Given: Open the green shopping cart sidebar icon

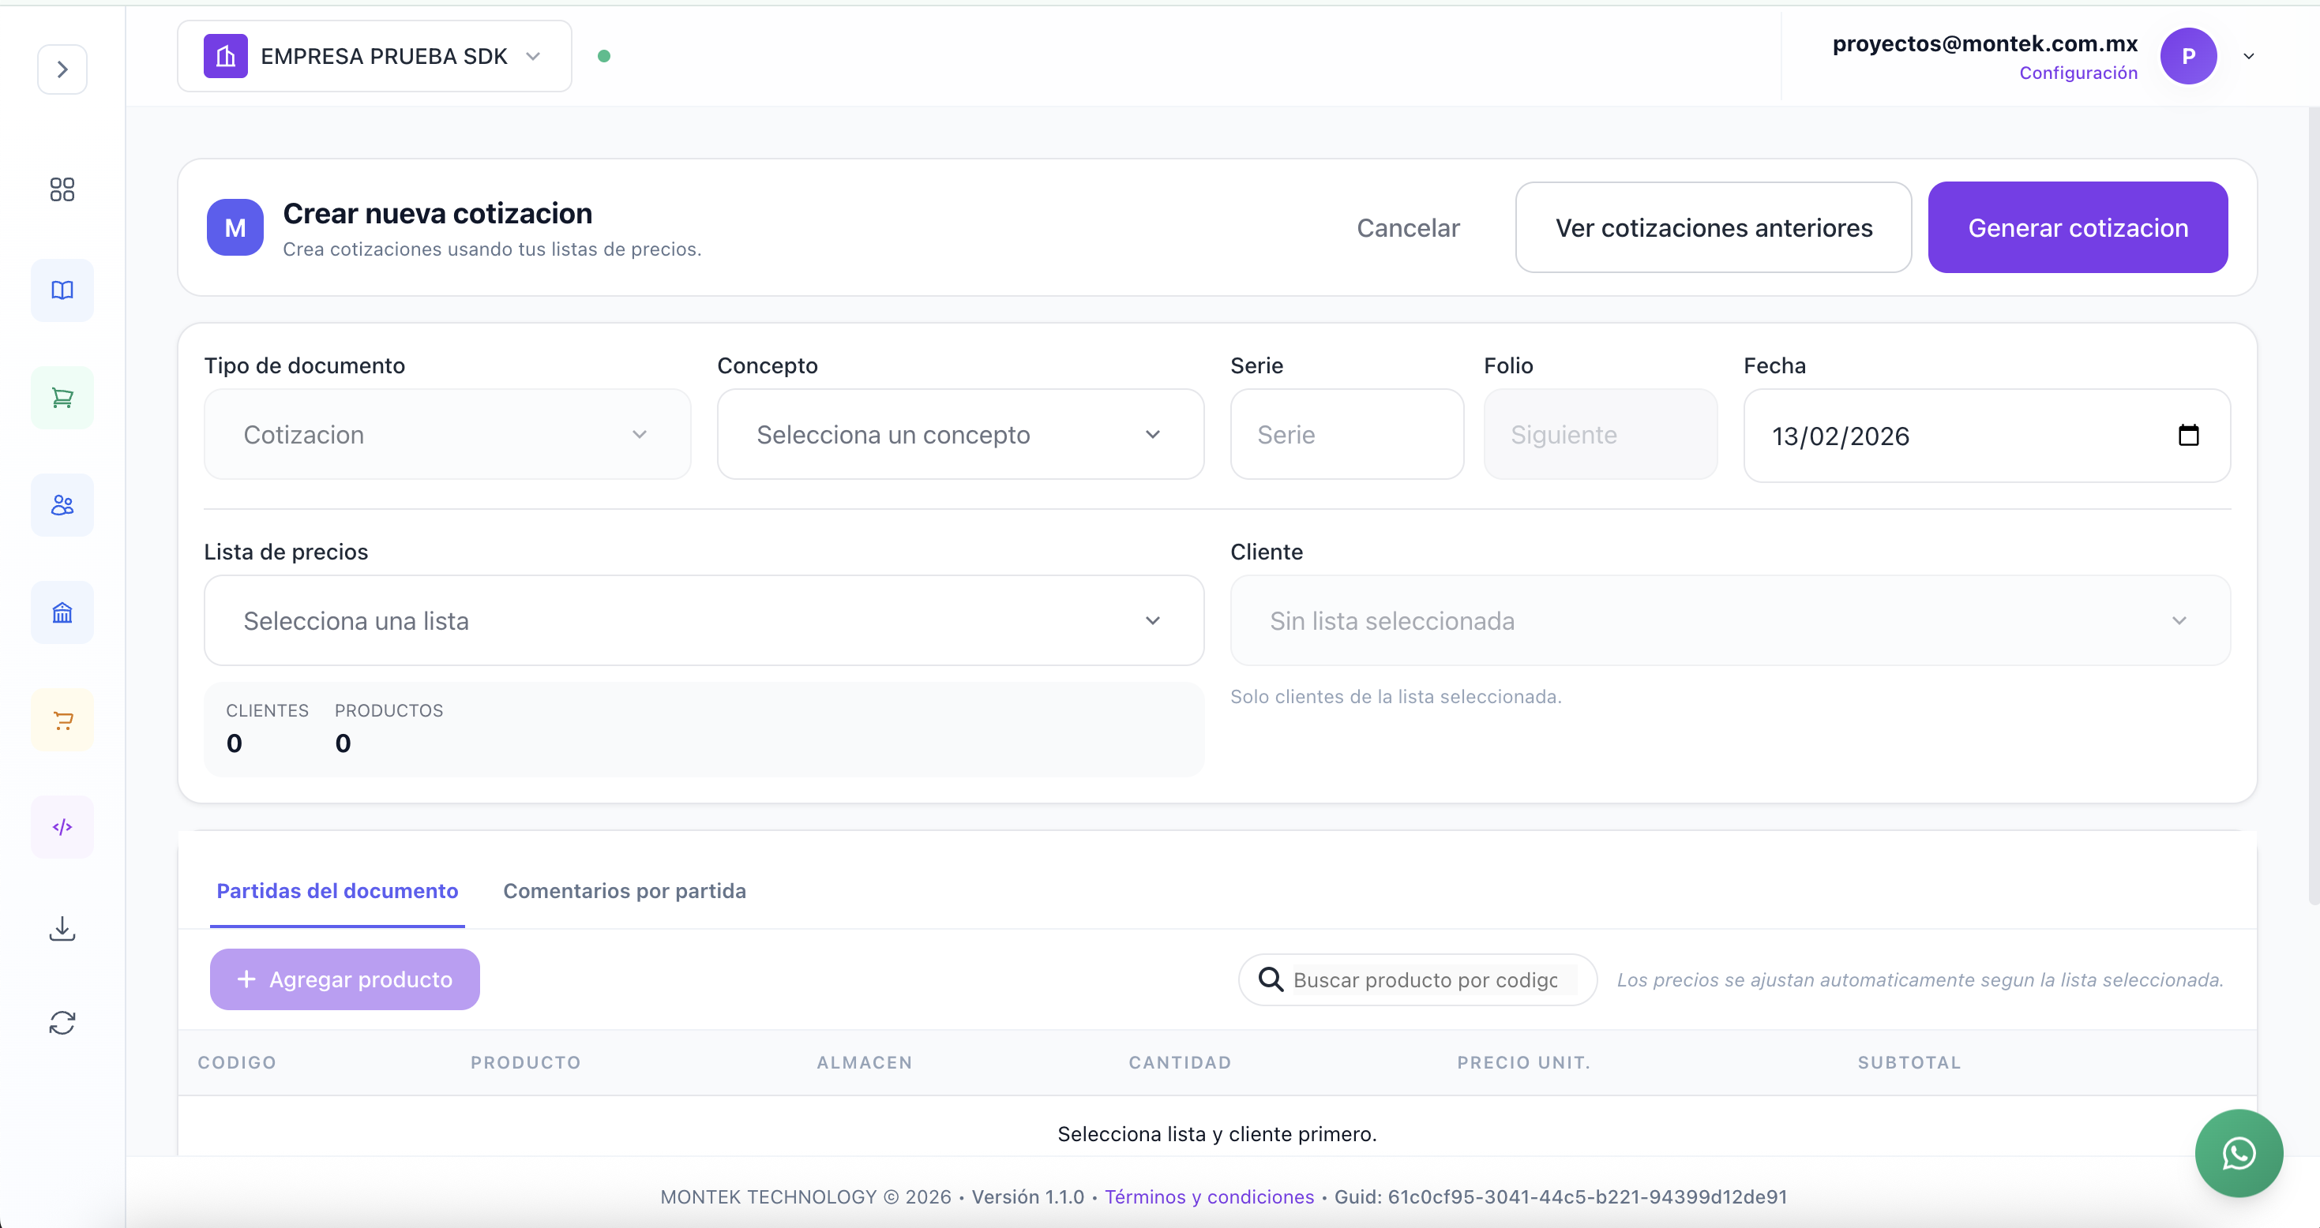Looking at the screenshot, I should [62, 398].
